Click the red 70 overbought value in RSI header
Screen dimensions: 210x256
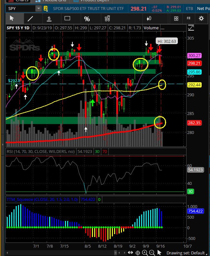coord(105,152)
